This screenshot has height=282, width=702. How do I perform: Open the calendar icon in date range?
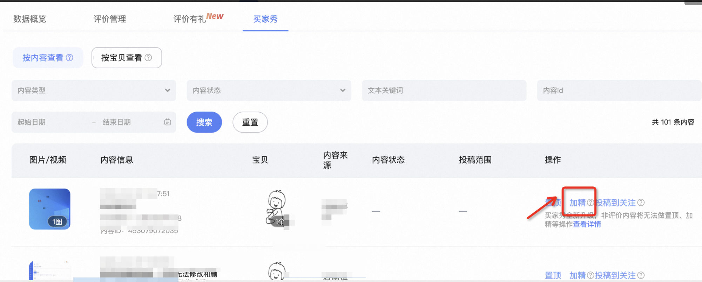click(168, 122)
